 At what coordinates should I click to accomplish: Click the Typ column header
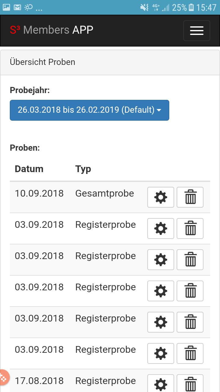pos(83,169)
